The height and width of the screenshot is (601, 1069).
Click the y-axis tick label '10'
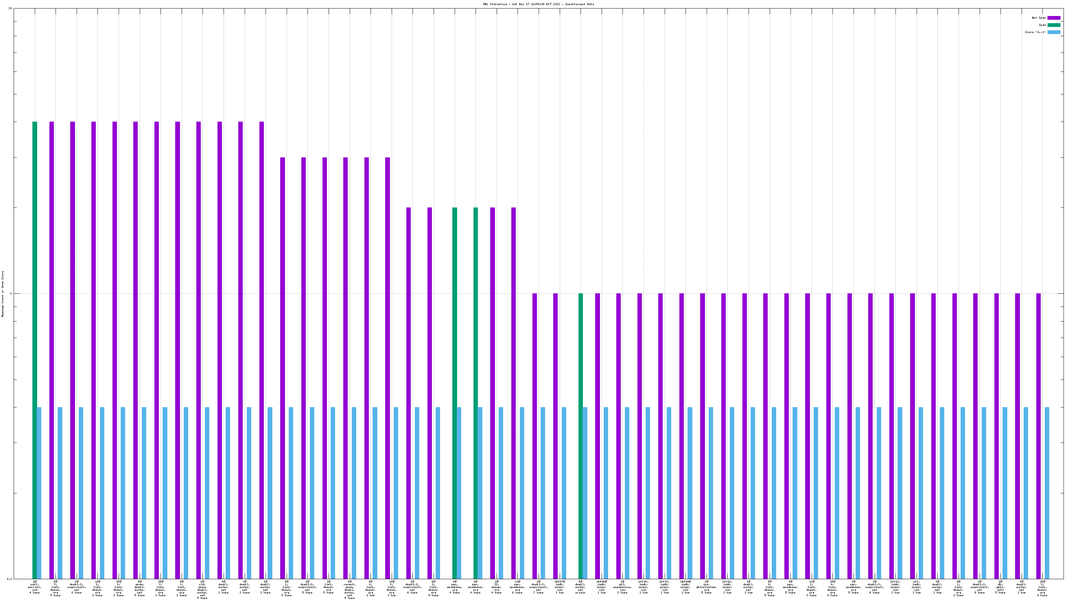10,9
